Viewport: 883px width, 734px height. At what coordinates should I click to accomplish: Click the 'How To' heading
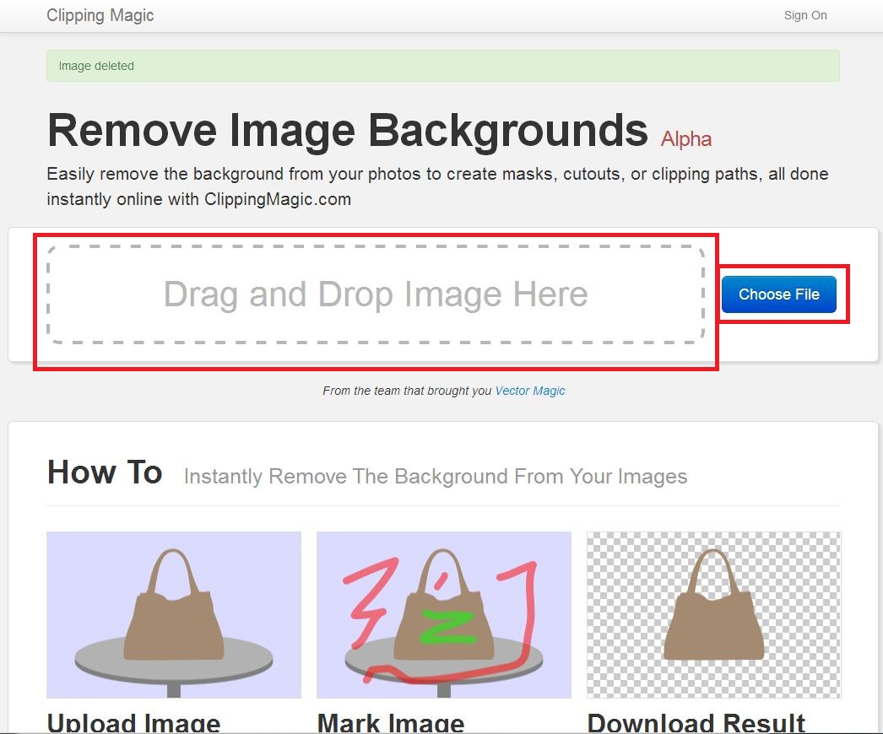(105, 472)
